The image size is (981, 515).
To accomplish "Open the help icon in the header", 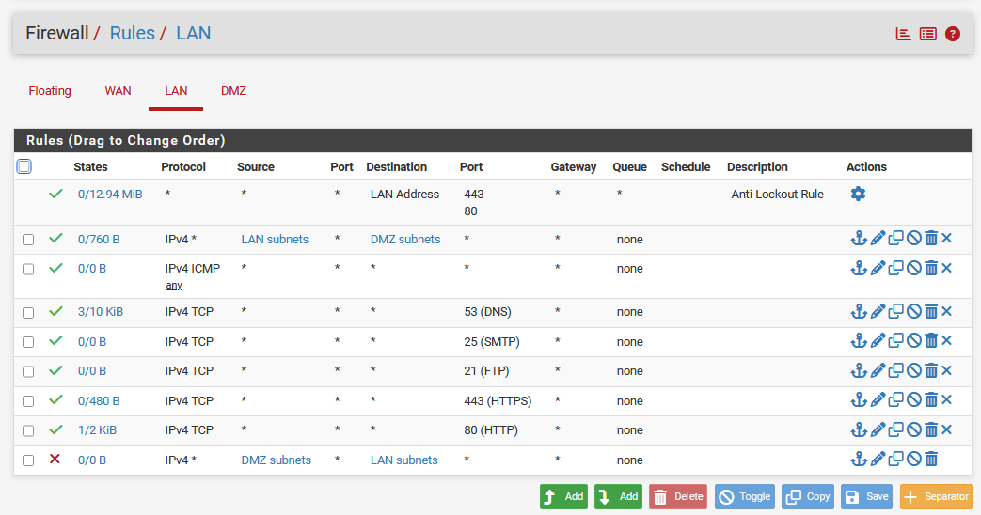I will (x=952, y=34).
